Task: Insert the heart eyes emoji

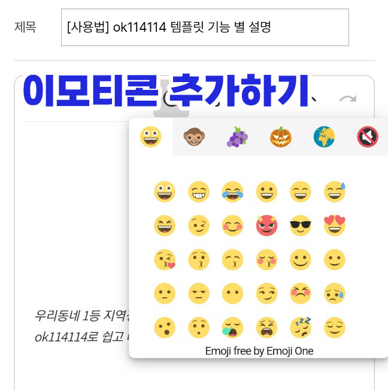Action: tap(335, 226)
